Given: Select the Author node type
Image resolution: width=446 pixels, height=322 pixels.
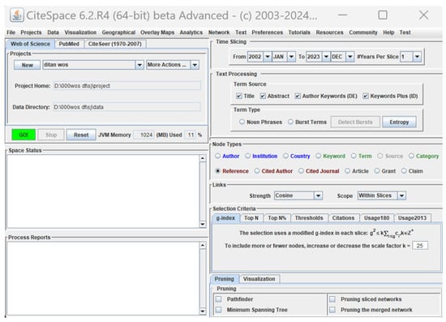Looking at the screenshot, I should click(217, 156).
